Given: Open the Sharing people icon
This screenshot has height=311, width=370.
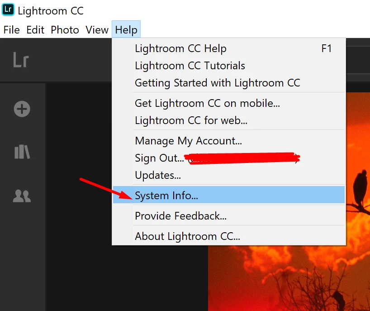Looking at the screenshot, I should tap(22, 196).
